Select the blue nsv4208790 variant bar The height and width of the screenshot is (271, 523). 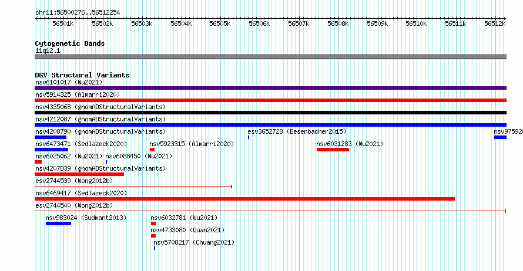pyautogui.click(x=51, y=137)
